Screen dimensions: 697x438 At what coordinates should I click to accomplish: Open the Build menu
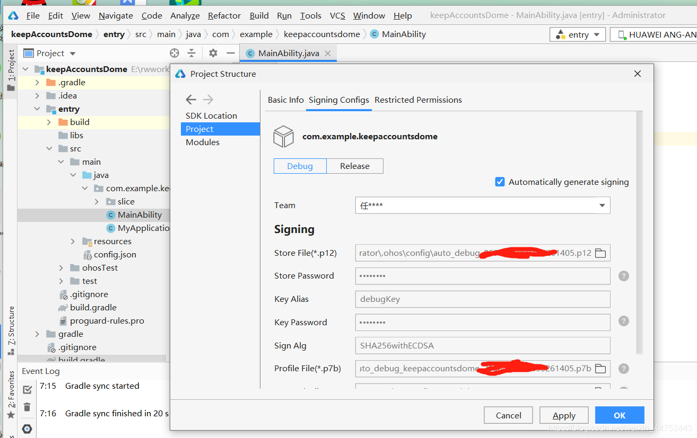coord(259,15)
